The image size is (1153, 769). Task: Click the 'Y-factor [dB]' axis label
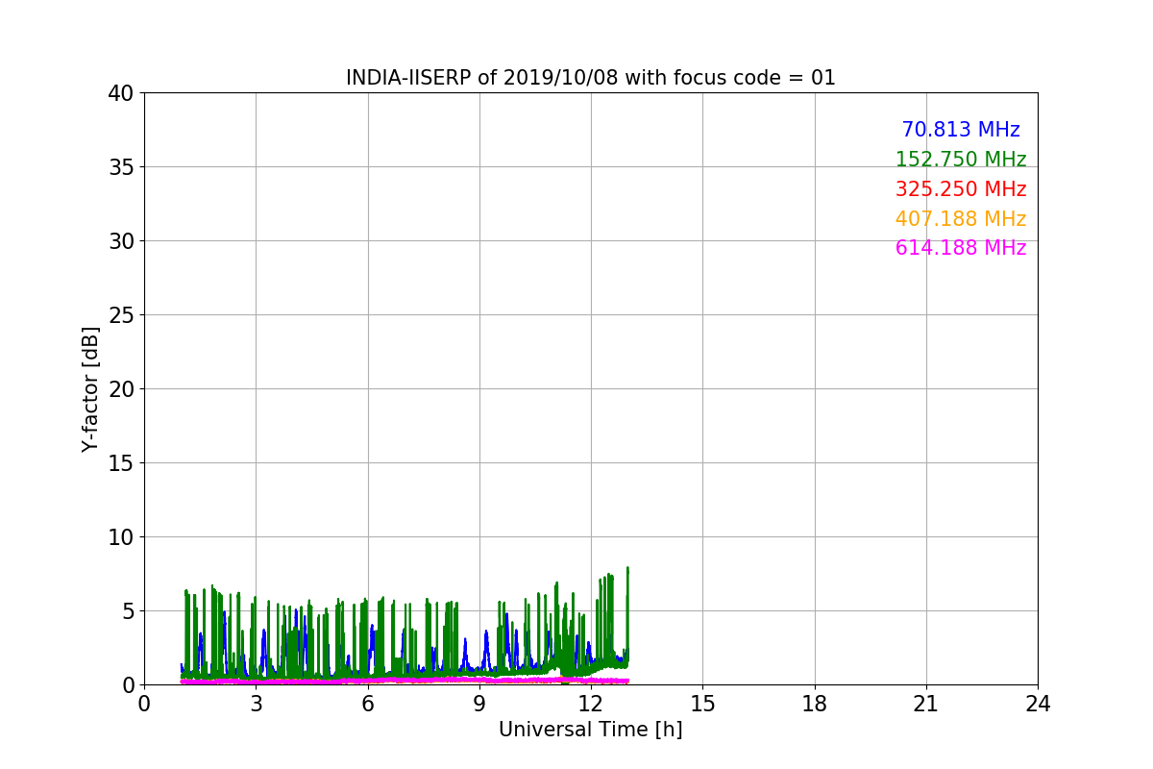(x=90, y=389)
